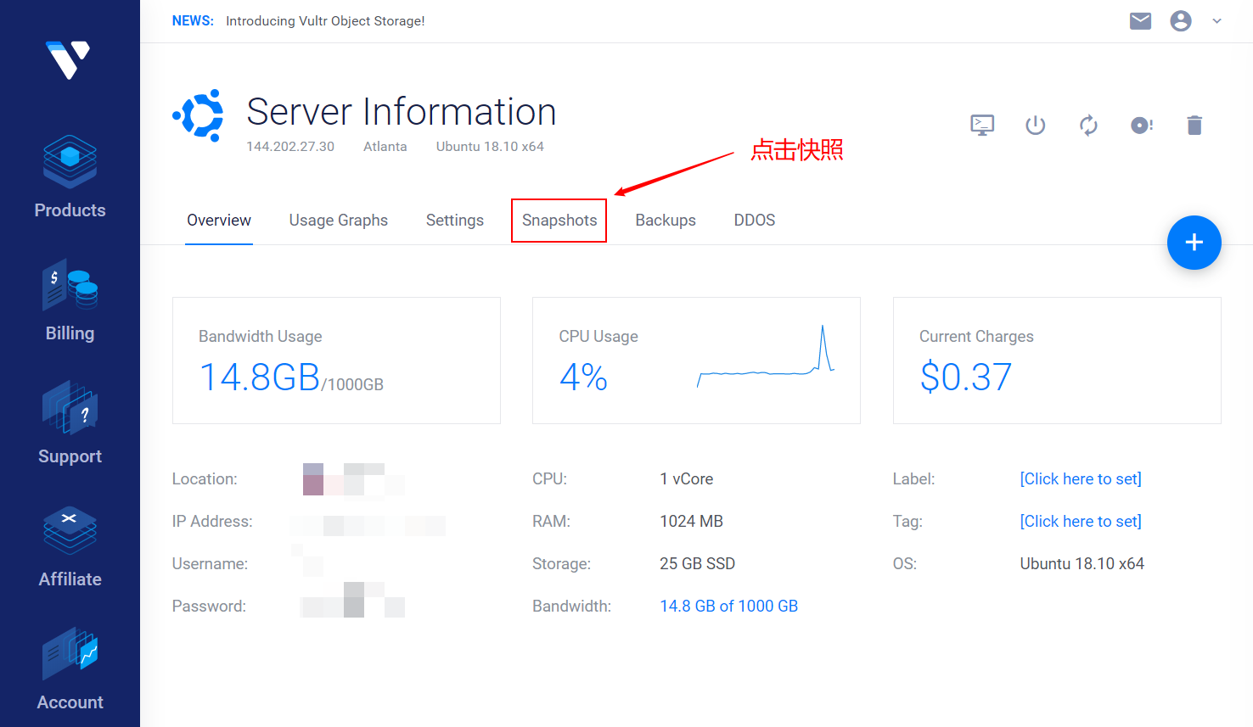
Task: Open Billing in the sidebar
Action: tap(70, 300)
